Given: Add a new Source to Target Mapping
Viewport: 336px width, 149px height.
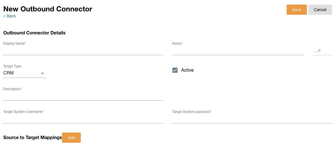Looking at the screenshot, I should 71,138.
